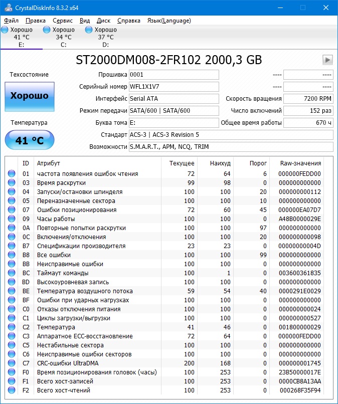This screenshot has height=404, width=338.
Task: Select row 'Температура воздушного потока'
Action: (165, 291)
